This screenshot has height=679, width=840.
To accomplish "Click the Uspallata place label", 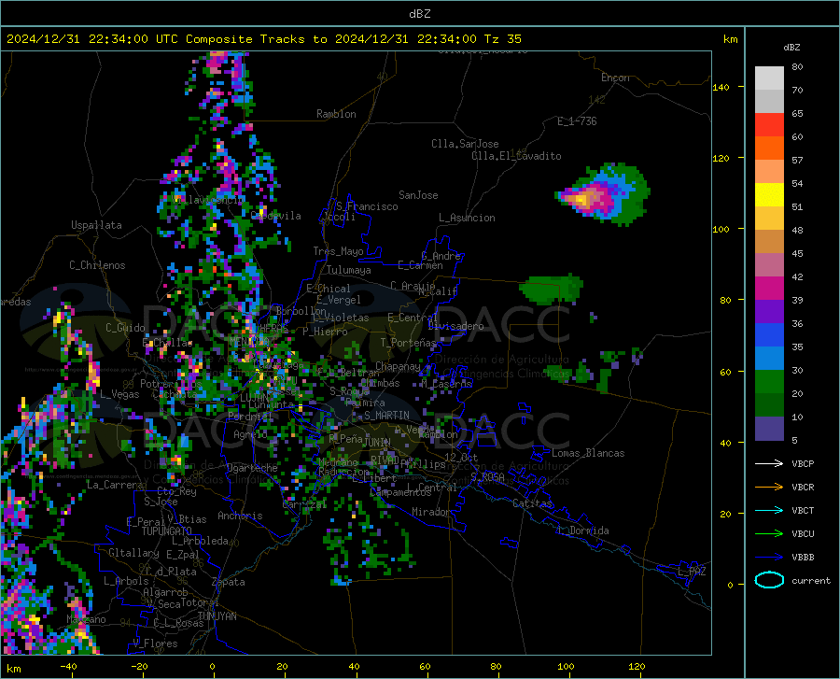I will pos(96,225).
